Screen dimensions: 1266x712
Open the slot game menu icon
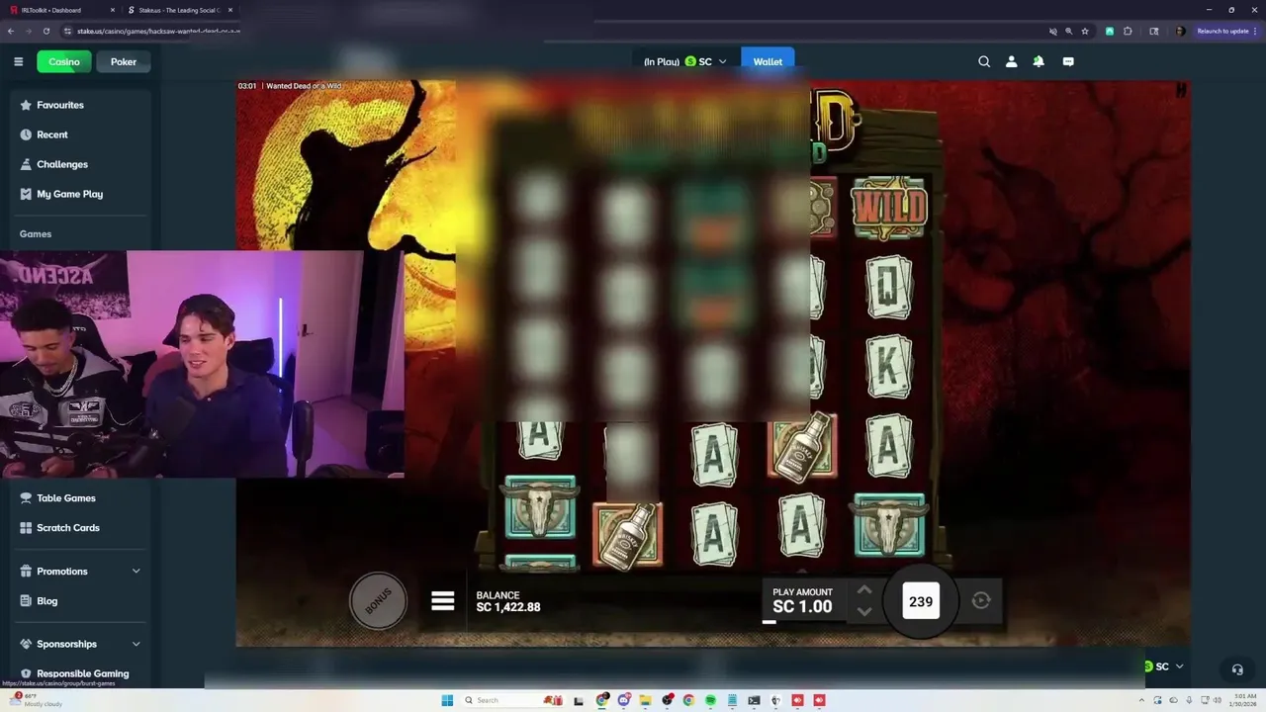(442, 600)
